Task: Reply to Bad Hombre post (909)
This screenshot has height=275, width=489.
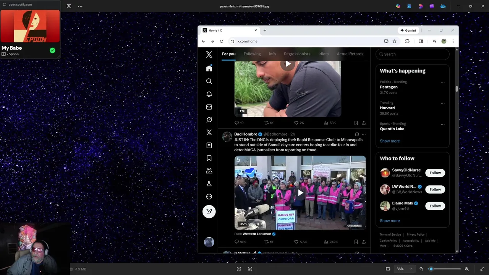Action: (240, 242)
